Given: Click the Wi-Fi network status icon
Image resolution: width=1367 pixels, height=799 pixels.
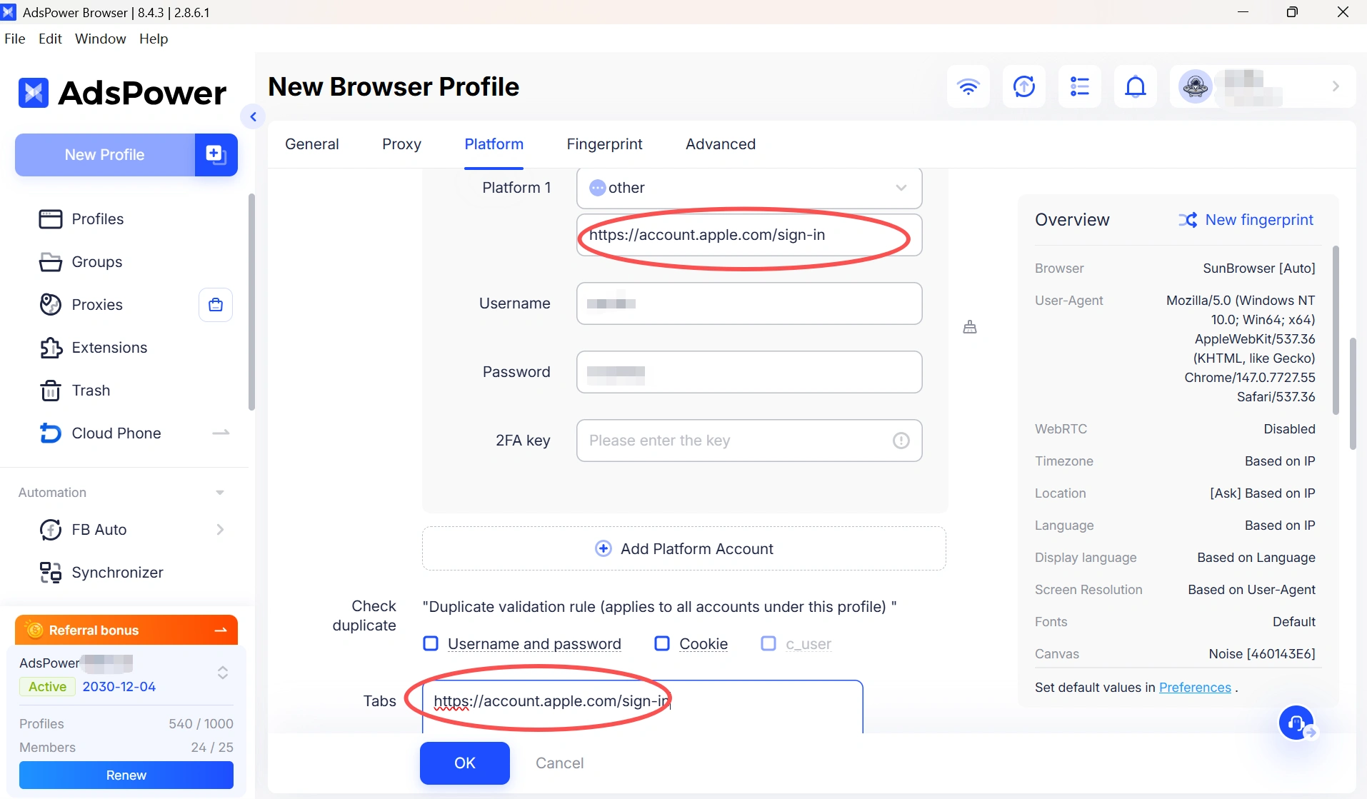Looking at the screenshot, I should (968, 86).
